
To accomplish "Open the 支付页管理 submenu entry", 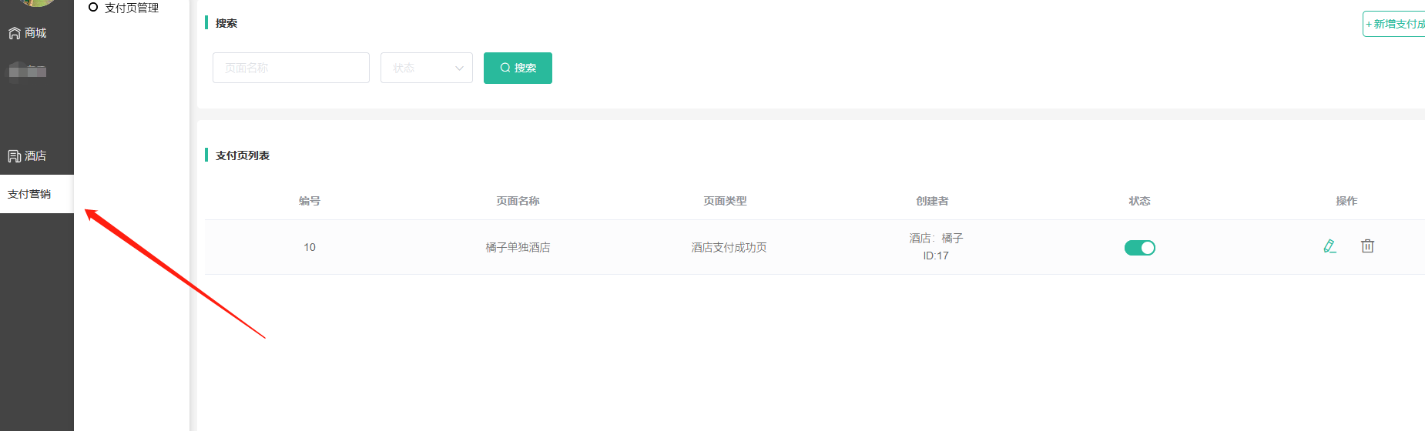I will pyautogui.click(x=131, y=8).
